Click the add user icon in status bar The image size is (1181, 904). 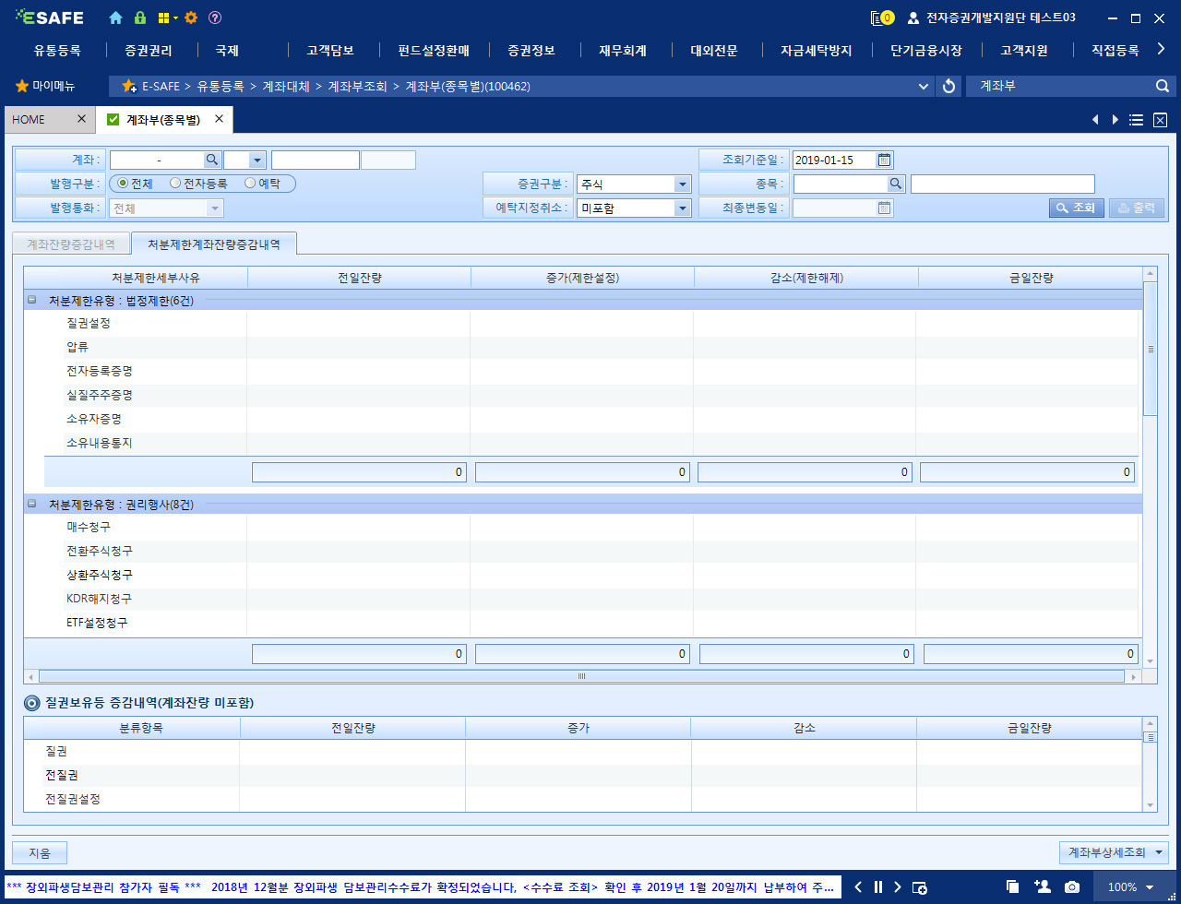[1044, 886]
